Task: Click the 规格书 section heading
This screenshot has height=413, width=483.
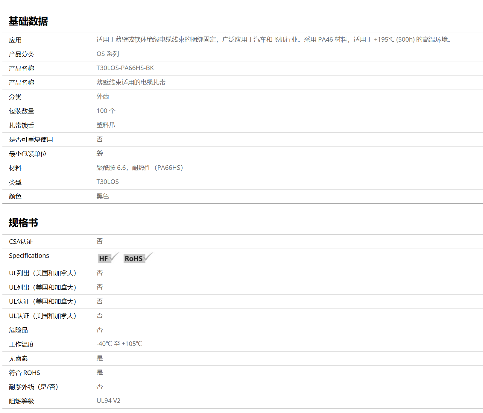Action: pyautogui.click(x=23, y=223)
